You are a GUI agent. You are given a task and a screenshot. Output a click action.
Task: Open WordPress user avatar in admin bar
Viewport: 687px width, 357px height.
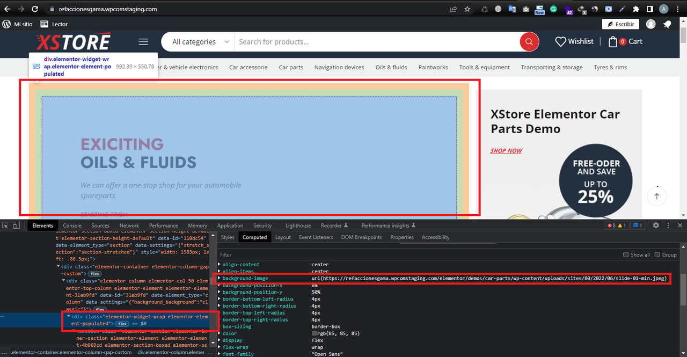point(651,24)
